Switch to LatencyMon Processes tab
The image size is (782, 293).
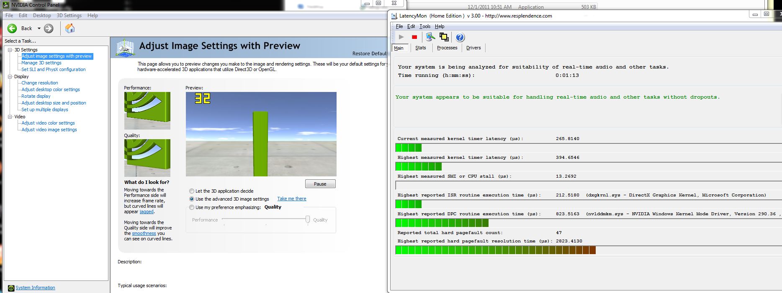pyautogui.click(x=447, y=48)
